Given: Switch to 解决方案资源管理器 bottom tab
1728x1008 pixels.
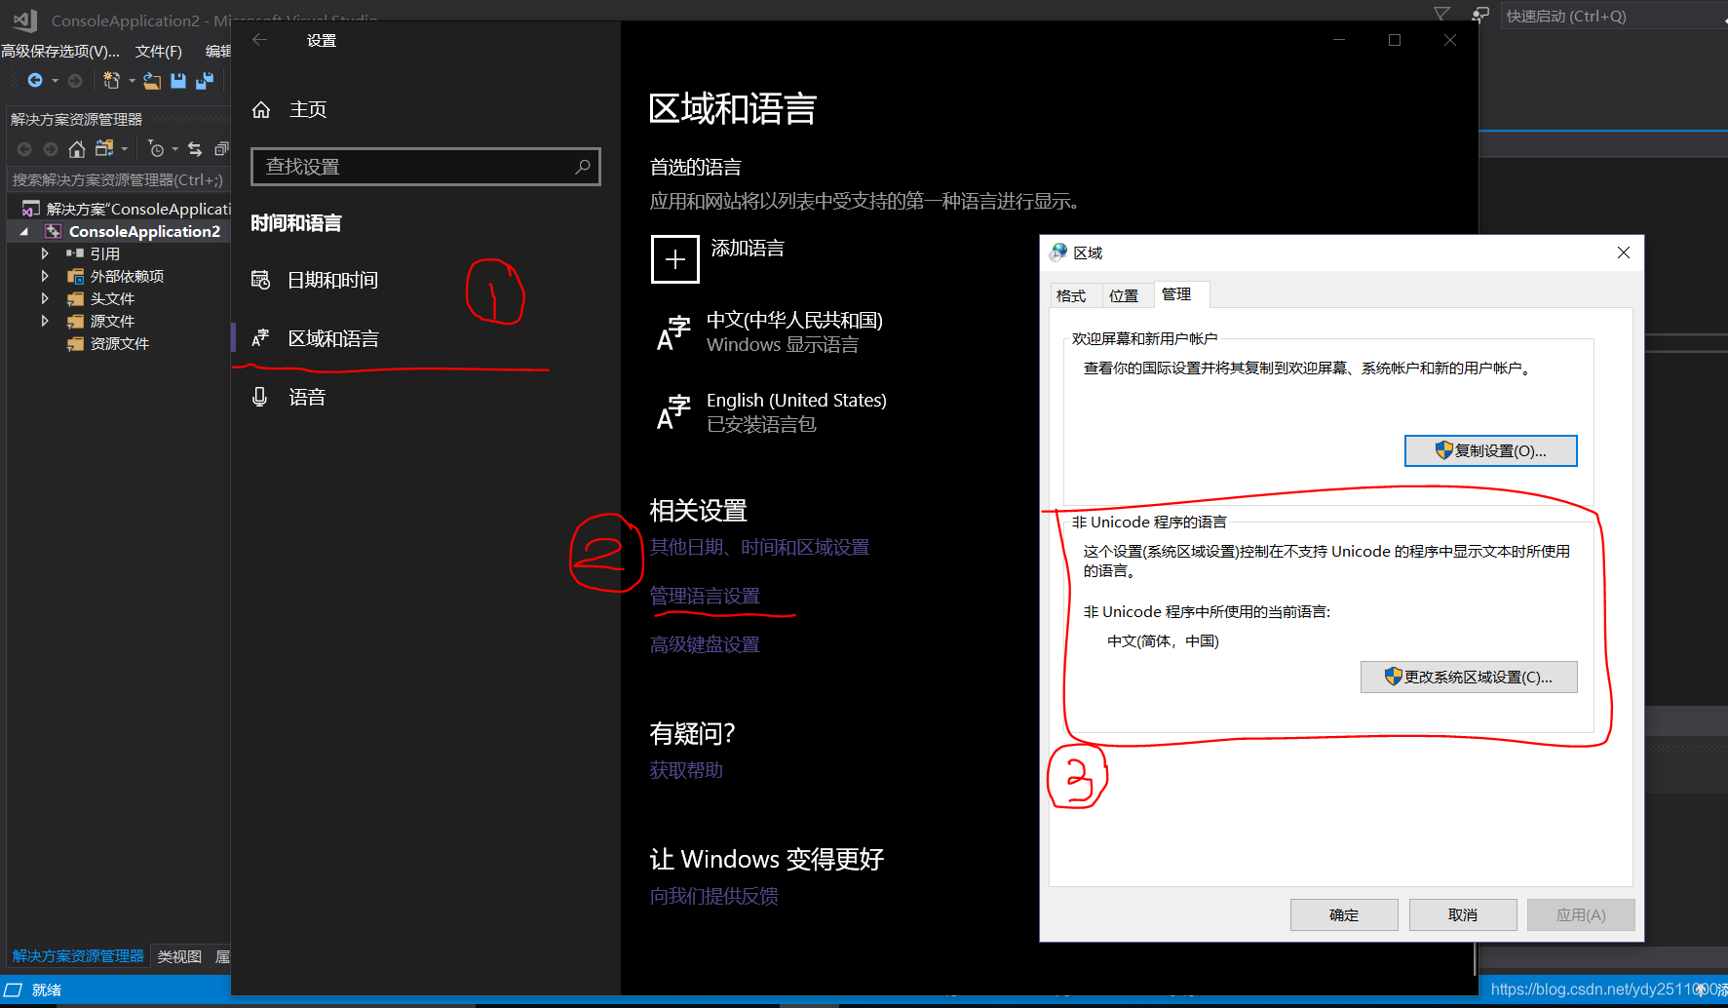Looking at the screenshot, I should click(78, 956).
